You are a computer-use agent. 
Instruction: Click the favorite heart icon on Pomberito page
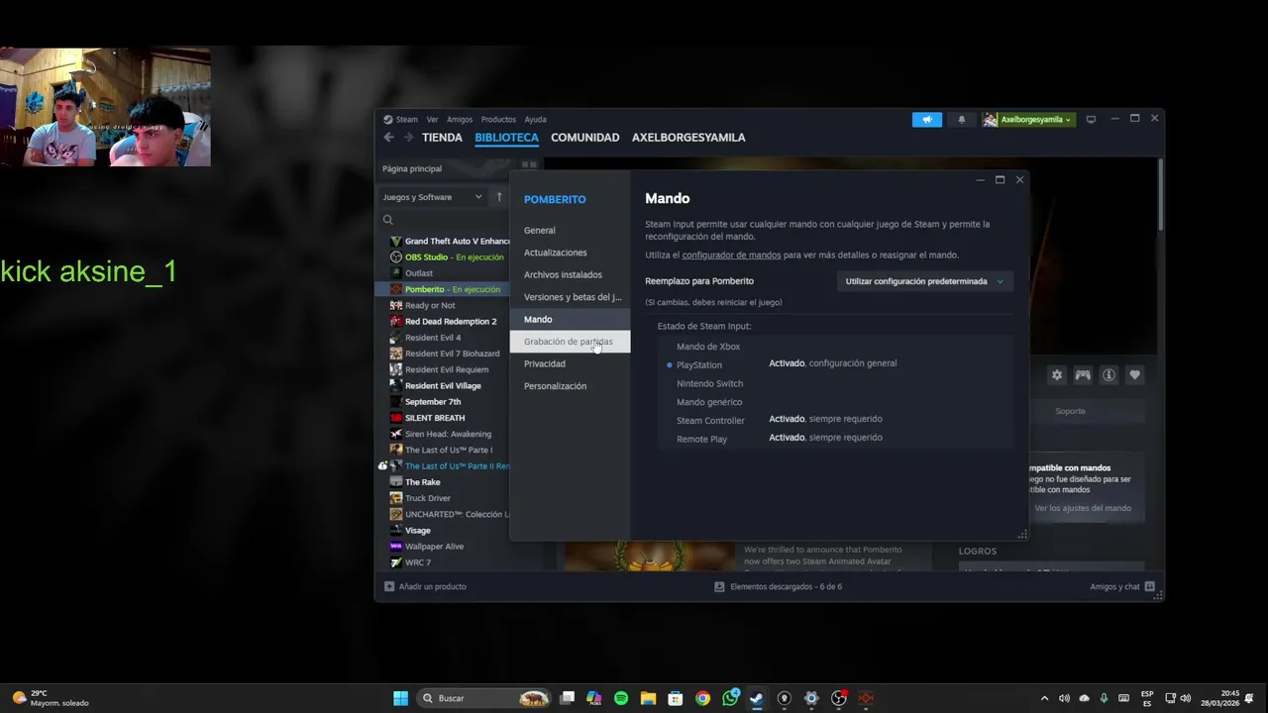point(1135,375)
